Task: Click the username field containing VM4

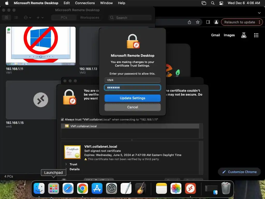Action: pyautogui.click(x=132, y=80)
